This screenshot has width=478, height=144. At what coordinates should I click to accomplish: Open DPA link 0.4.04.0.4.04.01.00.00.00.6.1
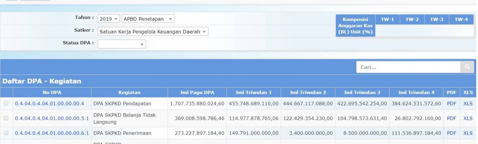pos(52,133)
